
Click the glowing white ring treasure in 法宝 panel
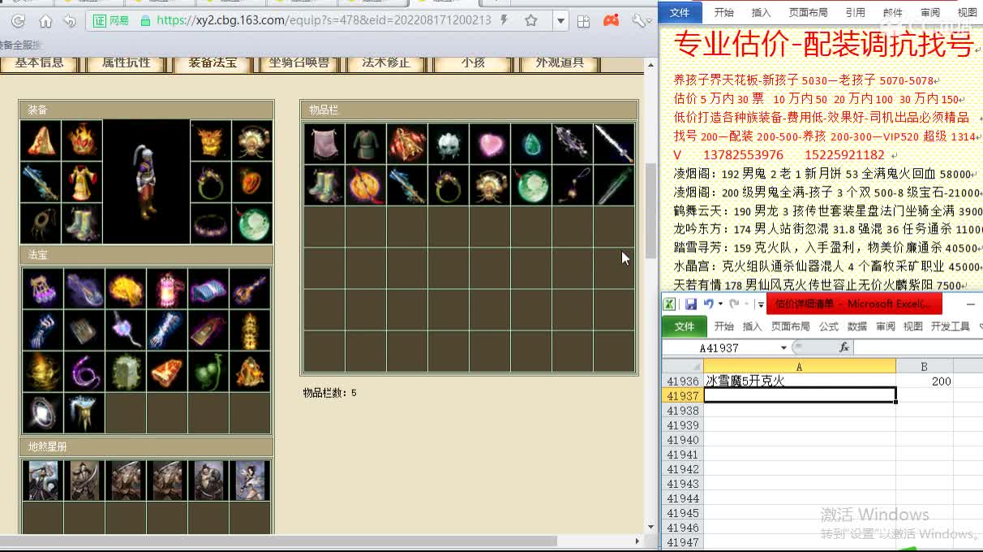[x=43, y=412]
